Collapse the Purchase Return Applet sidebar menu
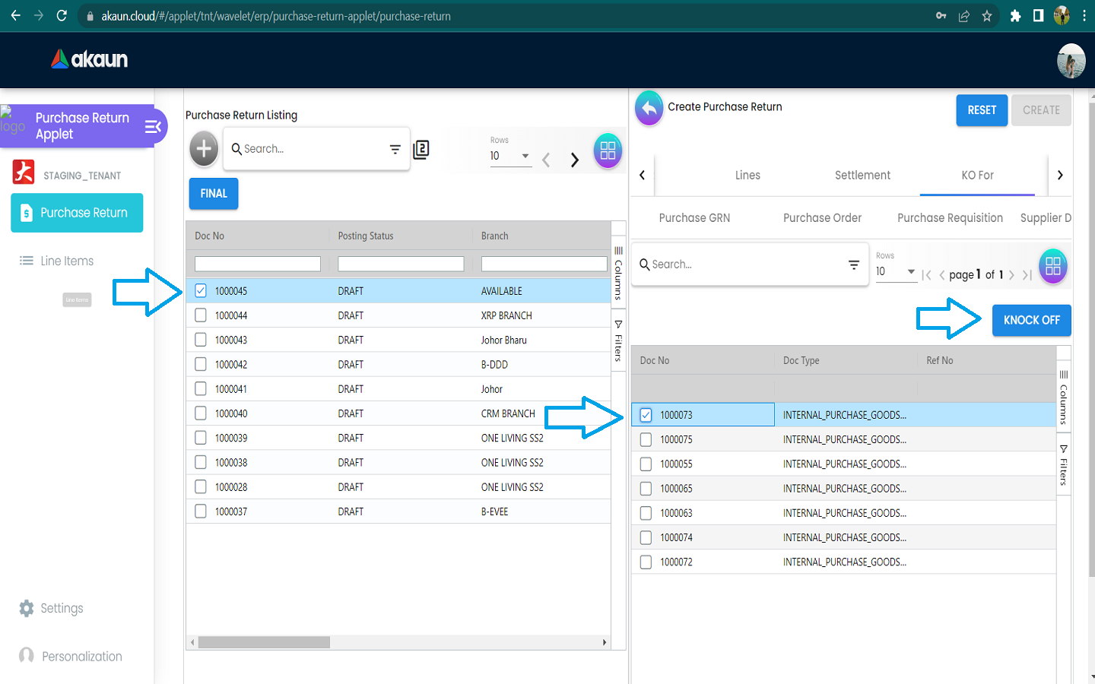The image size is (1095, 684). tap(153, 126)
